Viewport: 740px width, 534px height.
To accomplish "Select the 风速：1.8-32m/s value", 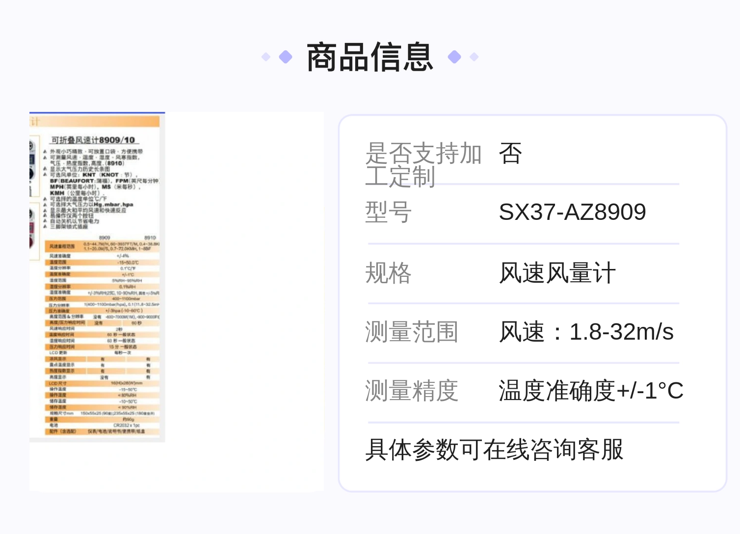I will (x=586, y=332).
